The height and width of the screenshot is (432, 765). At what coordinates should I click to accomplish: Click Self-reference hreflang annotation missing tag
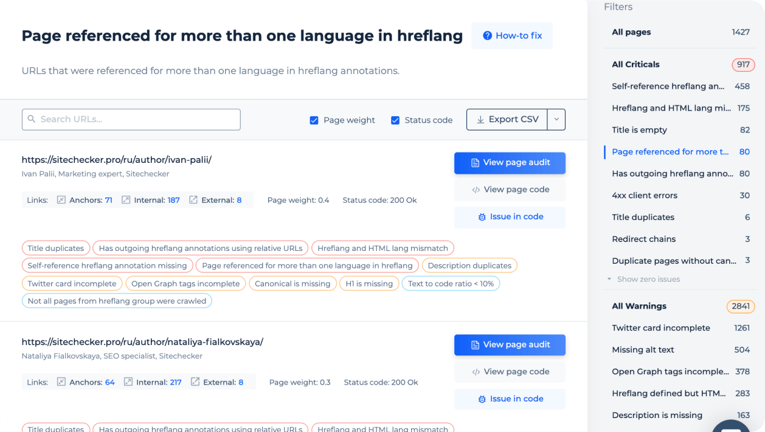[x=108, y=266]
